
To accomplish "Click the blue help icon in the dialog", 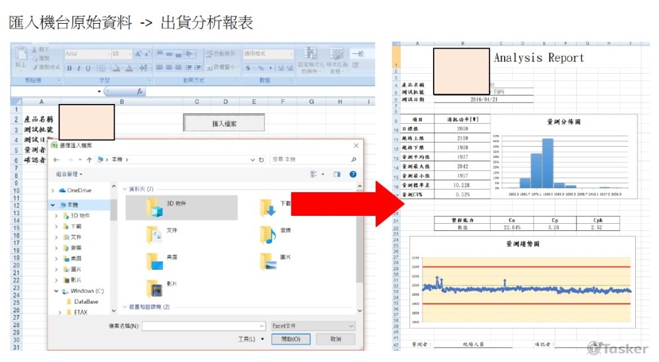I will click(x=353, y=174).
